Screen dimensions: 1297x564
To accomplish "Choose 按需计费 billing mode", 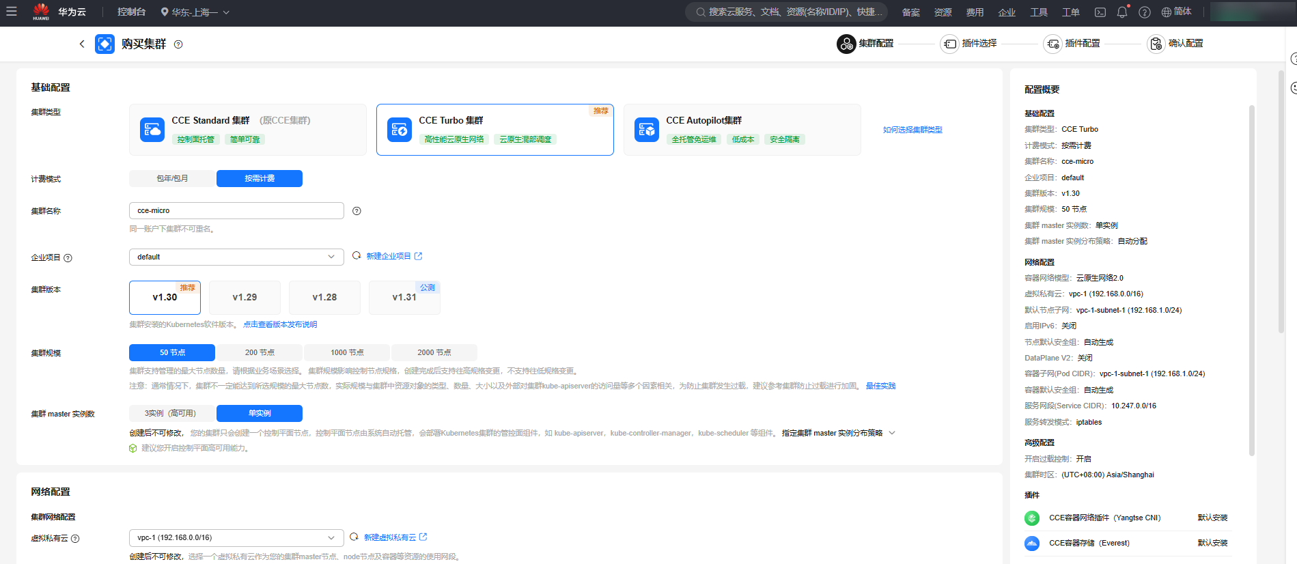I will pos(260,178).
